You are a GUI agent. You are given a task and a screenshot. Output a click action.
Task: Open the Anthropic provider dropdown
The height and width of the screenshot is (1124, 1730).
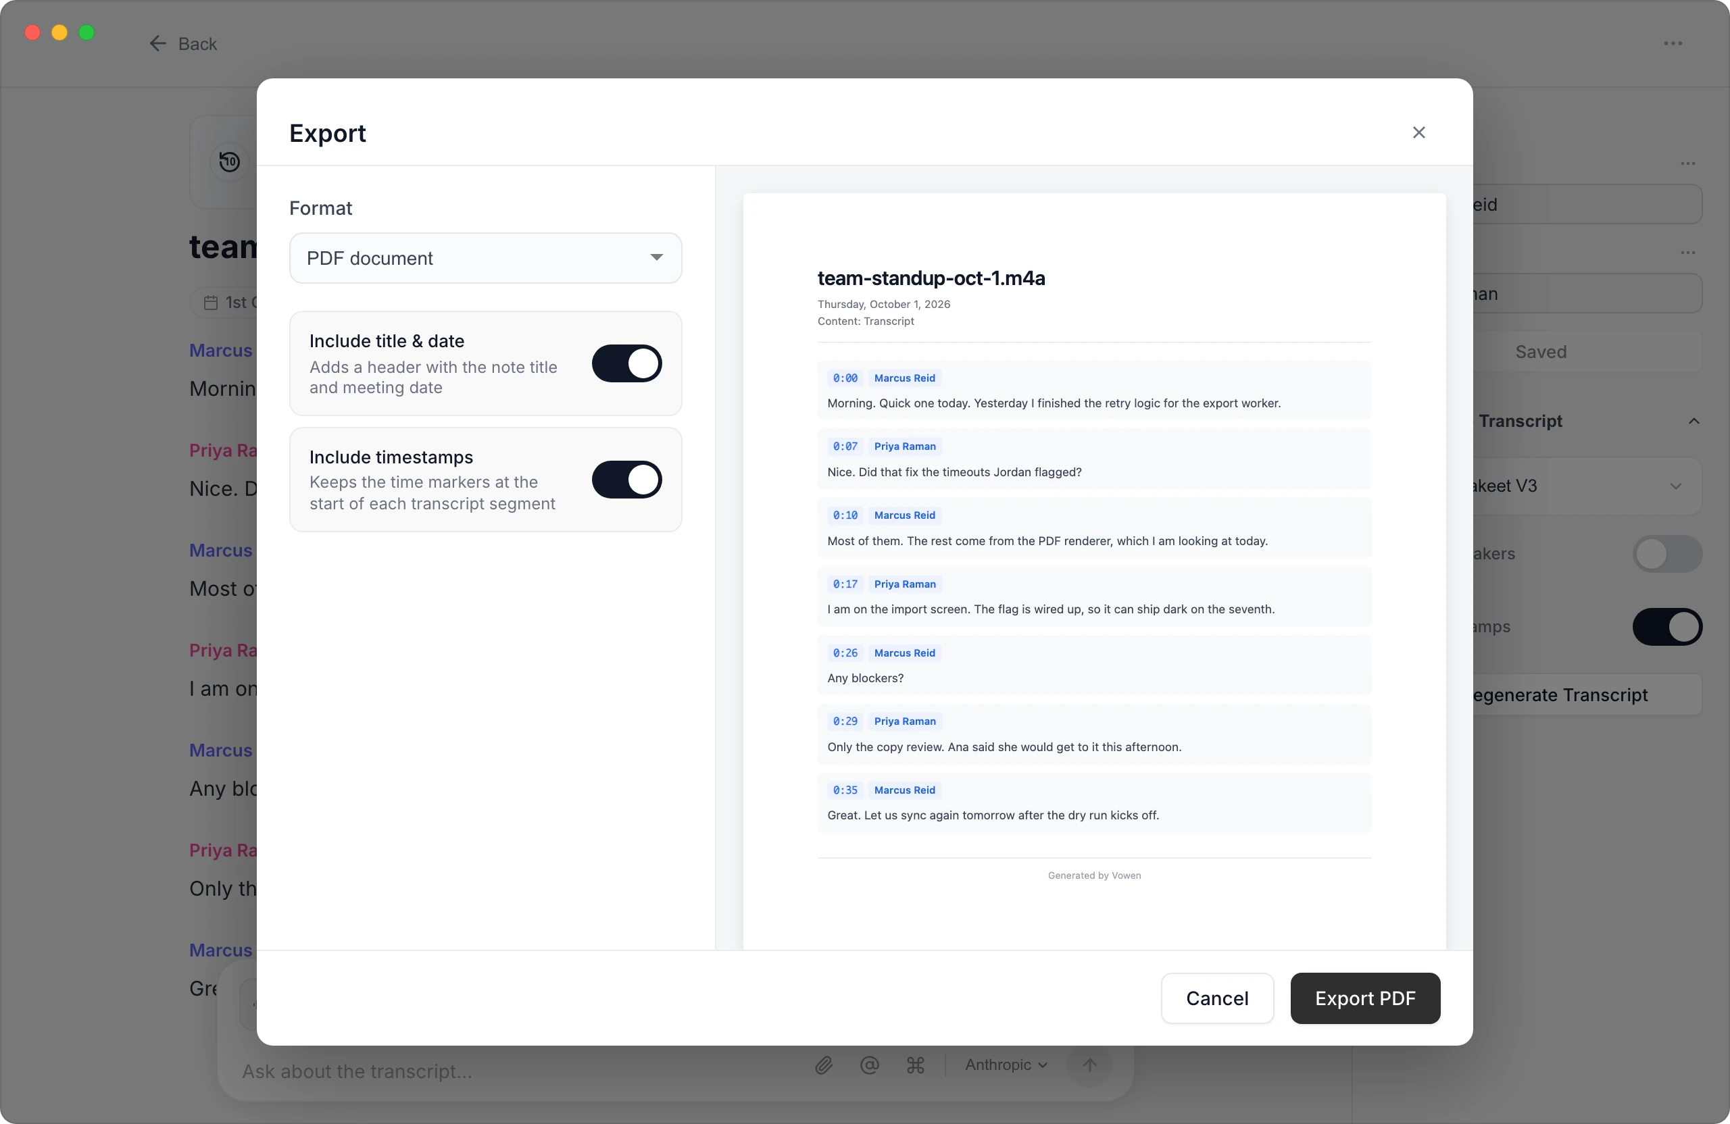coord(1006,1065)
